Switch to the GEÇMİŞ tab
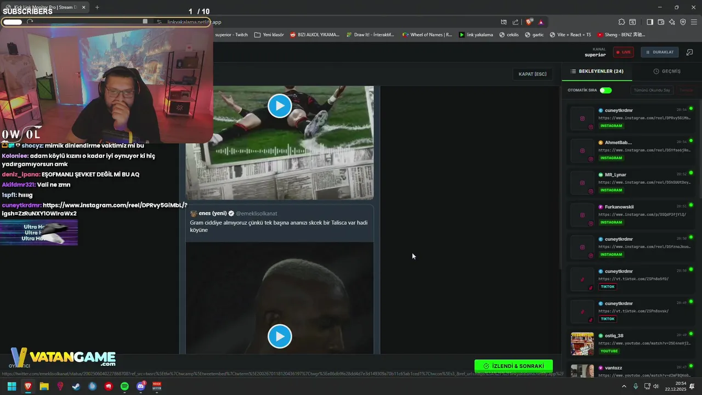The height and width of the screenshot is (395, 702). click(667, 71)
